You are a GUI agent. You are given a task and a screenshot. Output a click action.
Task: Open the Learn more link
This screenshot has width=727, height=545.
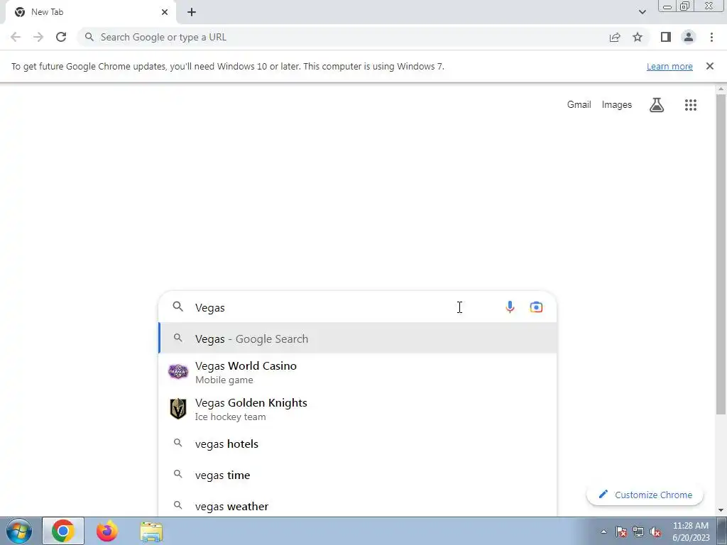coord(669,66)
